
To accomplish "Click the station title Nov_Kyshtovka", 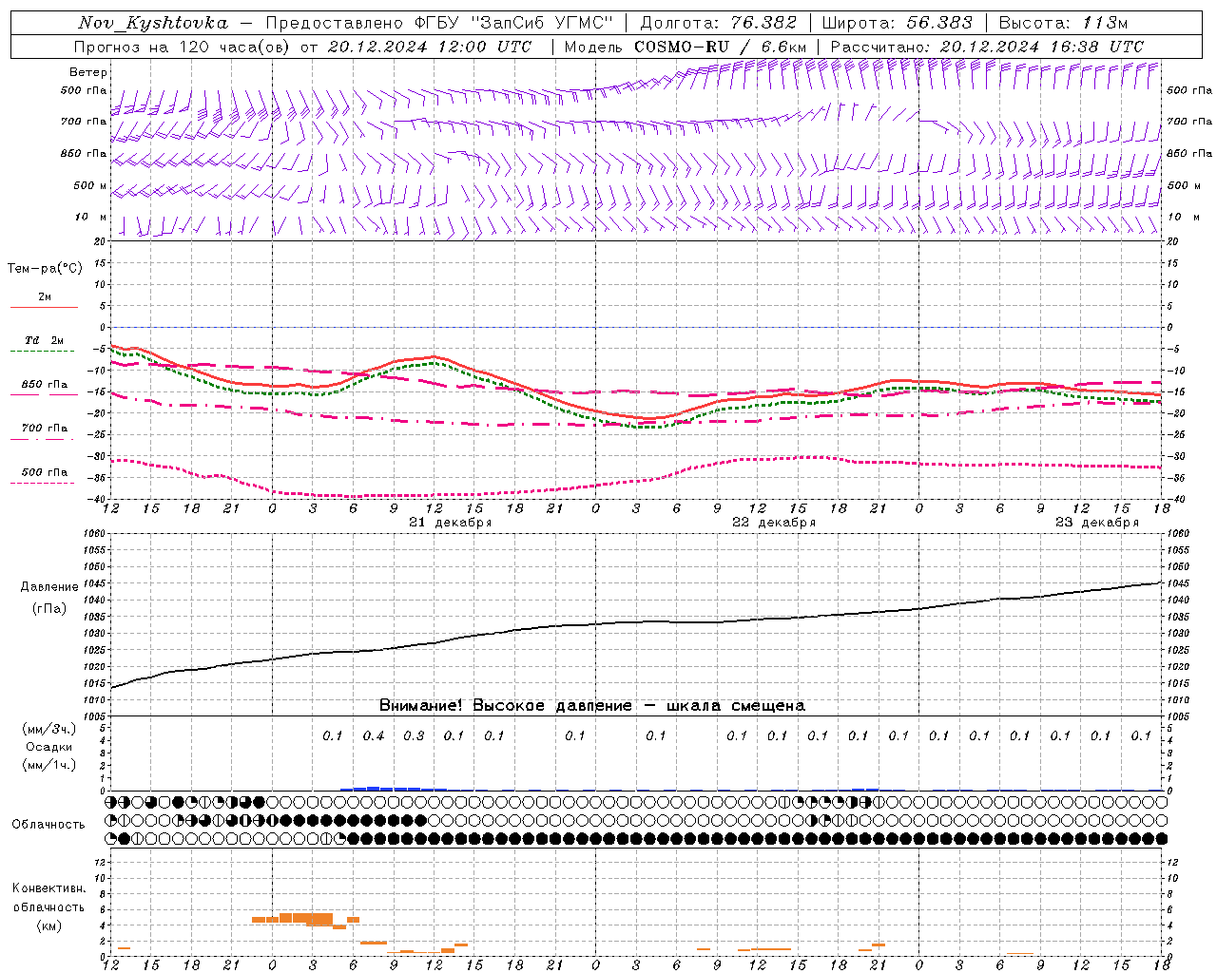I will (x=152, y=23).
